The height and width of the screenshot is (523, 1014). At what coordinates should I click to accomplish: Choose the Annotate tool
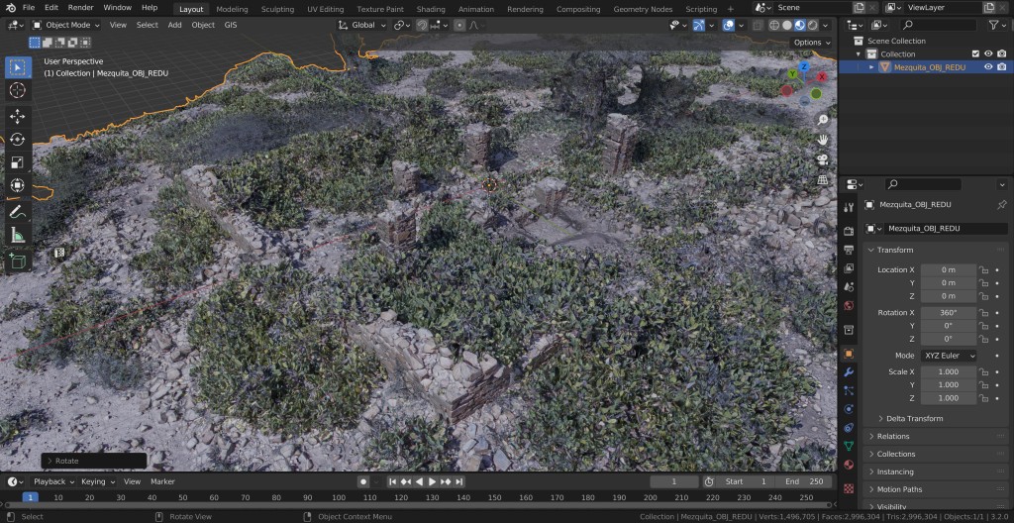pyautogui.click(x=17, y=211)
